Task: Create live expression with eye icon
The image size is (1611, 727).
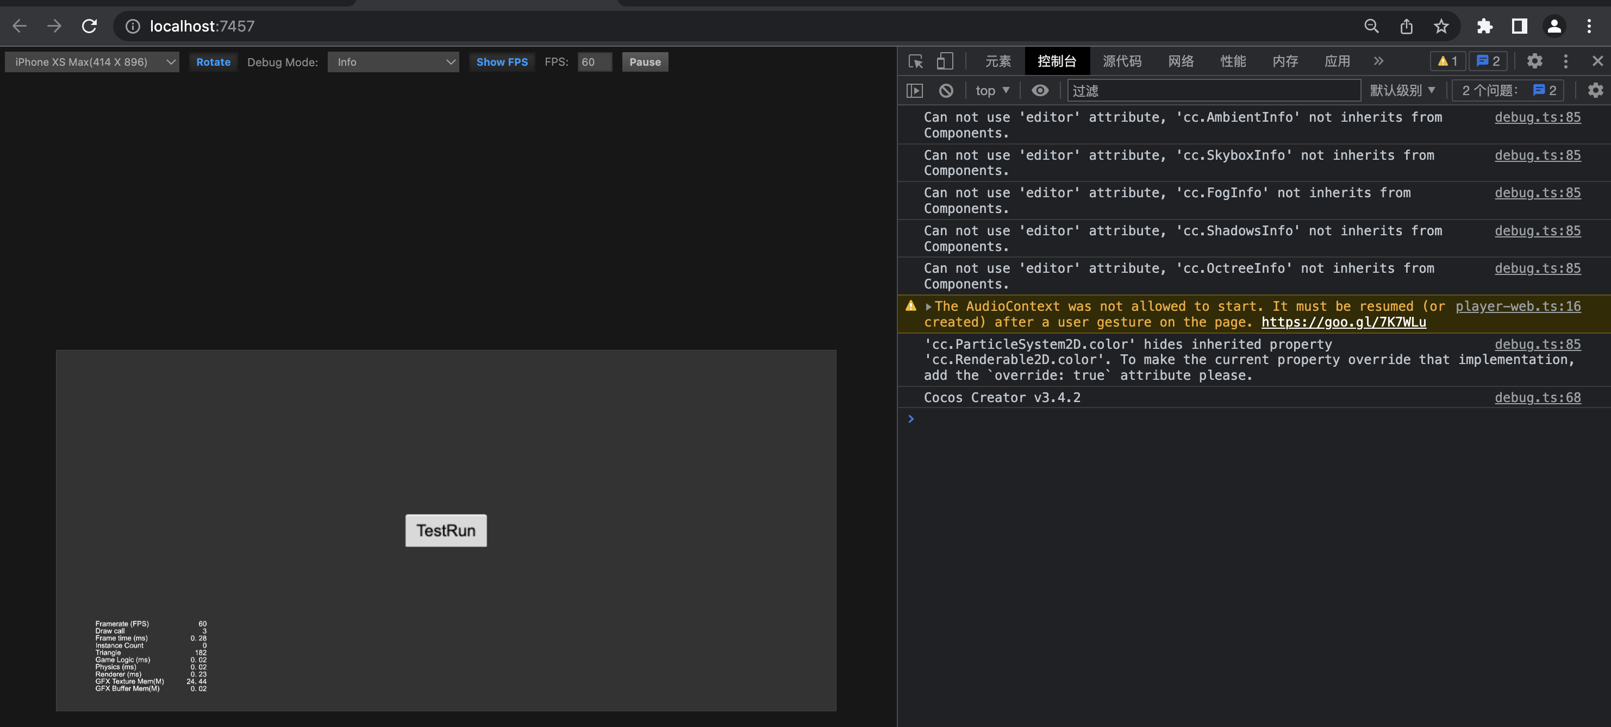Action: (x=1039, y=91)
